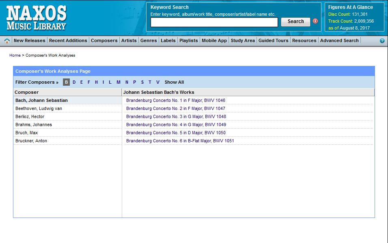Viewport: 388px width, 243px height.
Task: Open Brandenburg Concerto No. 3 in G Major
Action: [x=176, y=116]
